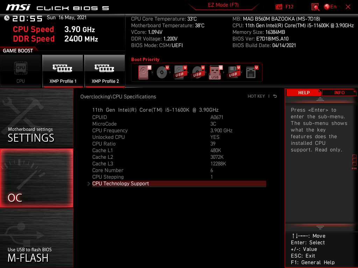Switch to the INFO tab
The width and height of the screenshot is (358, 268).
point(339,93)
